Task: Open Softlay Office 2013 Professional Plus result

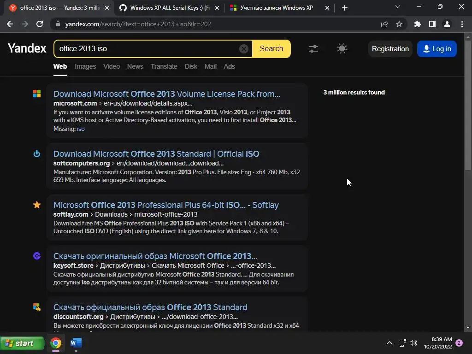Action: [x=166, y=205]
